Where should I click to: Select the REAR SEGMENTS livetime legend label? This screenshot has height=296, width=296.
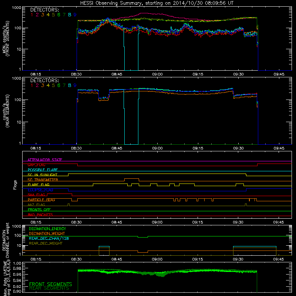coord(49,288)
